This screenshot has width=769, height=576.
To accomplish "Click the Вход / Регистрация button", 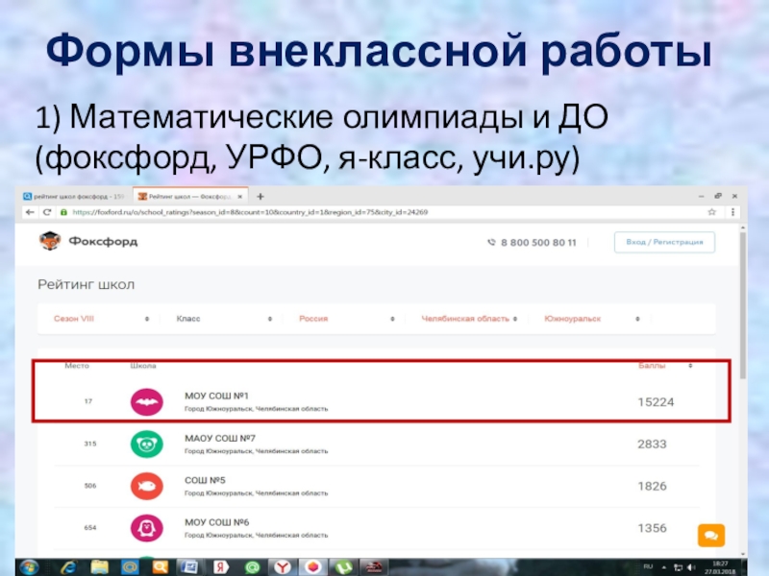I will 664,243.
